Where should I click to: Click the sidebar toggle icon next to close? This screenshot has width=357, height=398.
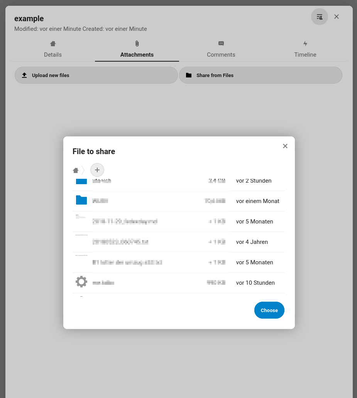[x=319, y=17]
